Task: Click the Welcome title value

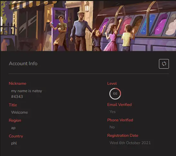Action: [20, 112]
